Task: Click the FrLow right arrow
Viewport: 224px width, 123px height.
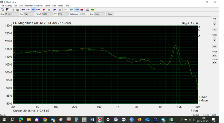Action: click(x=216, y=62)
